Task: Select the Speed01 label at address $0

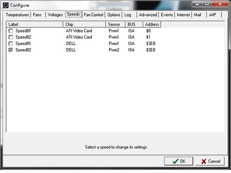Action: [x=23, y=31]
